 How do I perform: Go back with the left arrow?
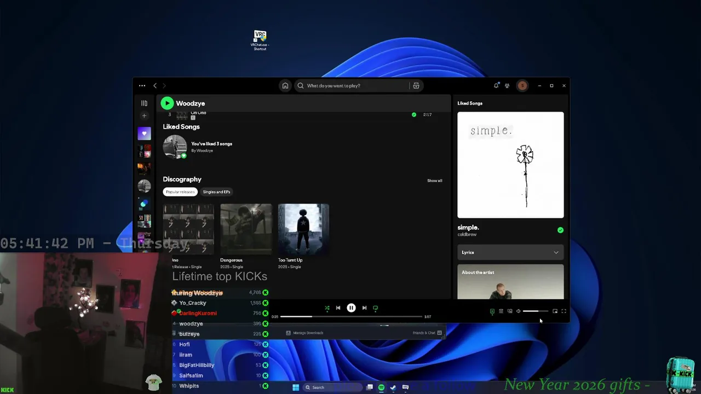(x=155, y=85)
